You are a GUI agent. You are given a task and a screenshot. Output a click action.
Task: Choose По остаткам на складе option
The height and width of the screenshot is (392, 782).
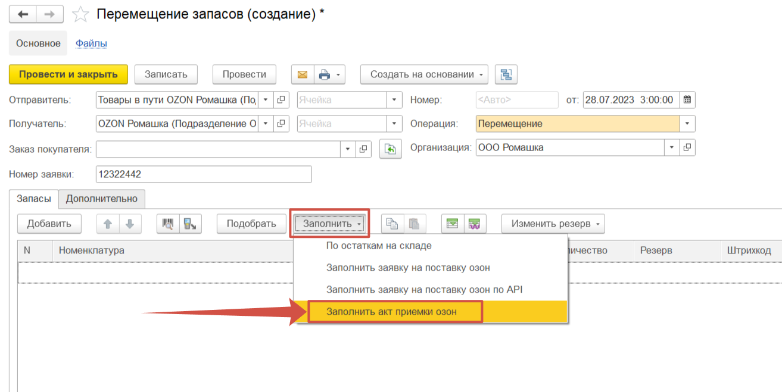click(x=379, y=245)
